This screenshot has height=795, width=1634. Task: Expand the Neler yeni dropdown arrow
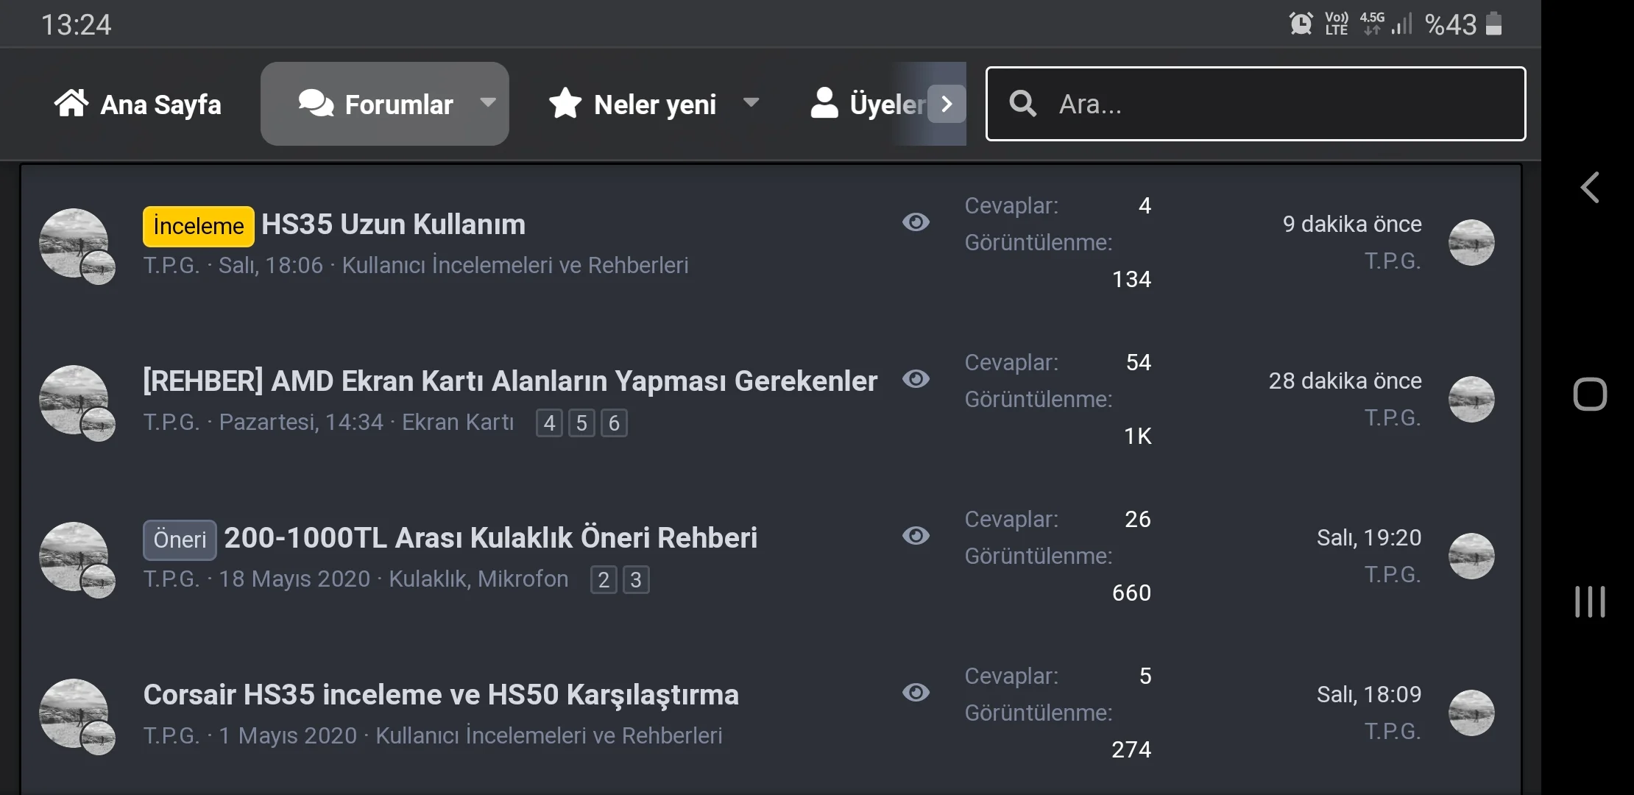click(x=751, y=103)
